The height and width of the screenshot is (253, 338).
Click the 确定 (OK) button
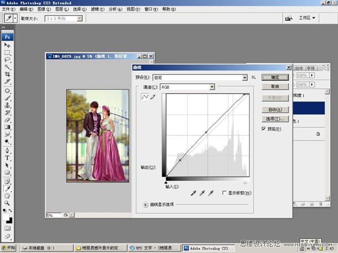click(x=275, y=77)
